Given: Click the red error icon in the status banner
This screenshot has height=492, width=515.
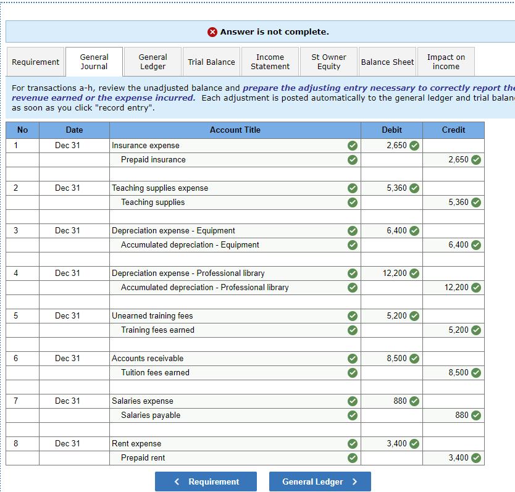Looking at the screenshot, I should coord(212,31).
